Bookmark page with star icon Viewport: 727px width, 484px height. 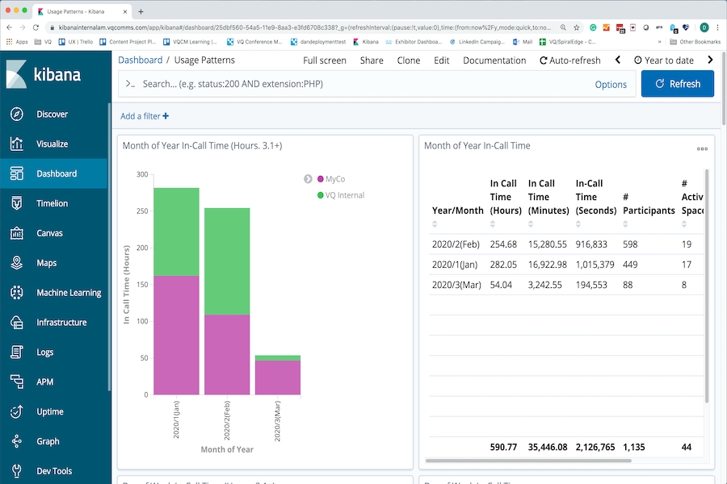pos(576,27)
